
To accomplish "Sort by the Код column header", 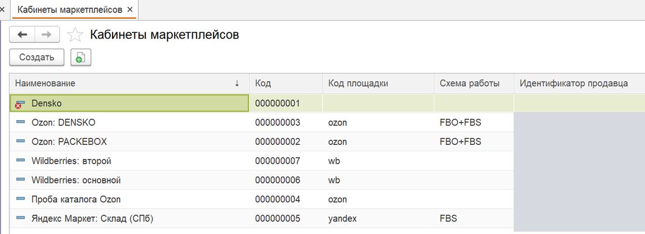I will (286, 83).
